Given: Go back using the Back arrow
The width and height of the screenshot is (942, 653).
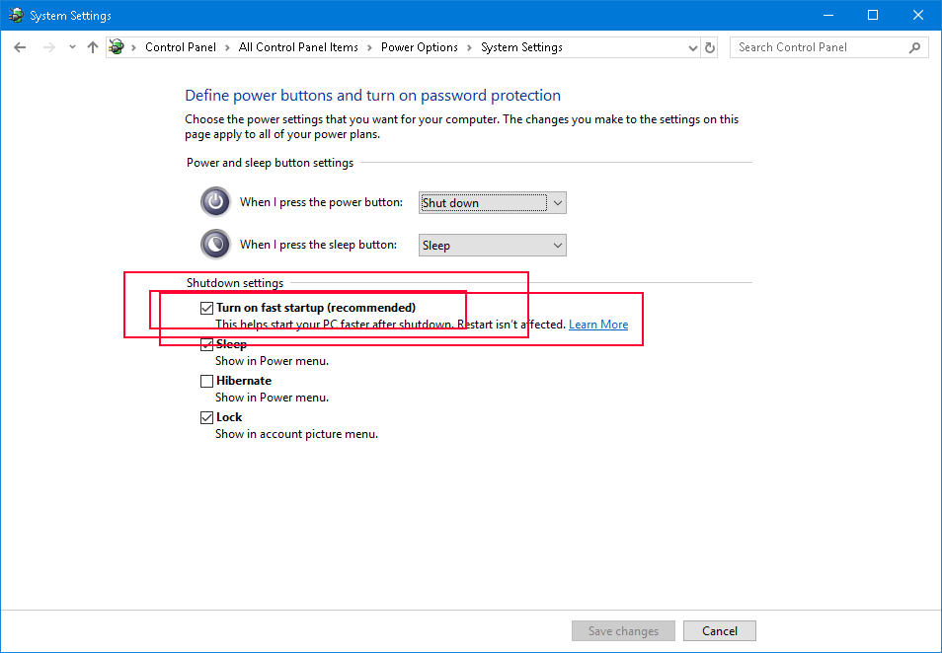Looking at the screenshot, I should [x=20, y=47].
